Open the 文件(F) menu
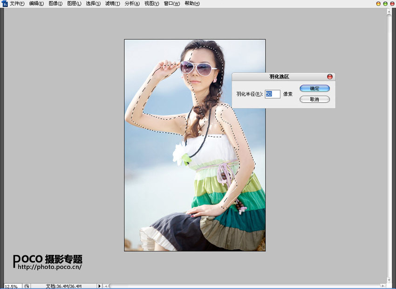Screen dimensions: 396x289 coord(17,4)
